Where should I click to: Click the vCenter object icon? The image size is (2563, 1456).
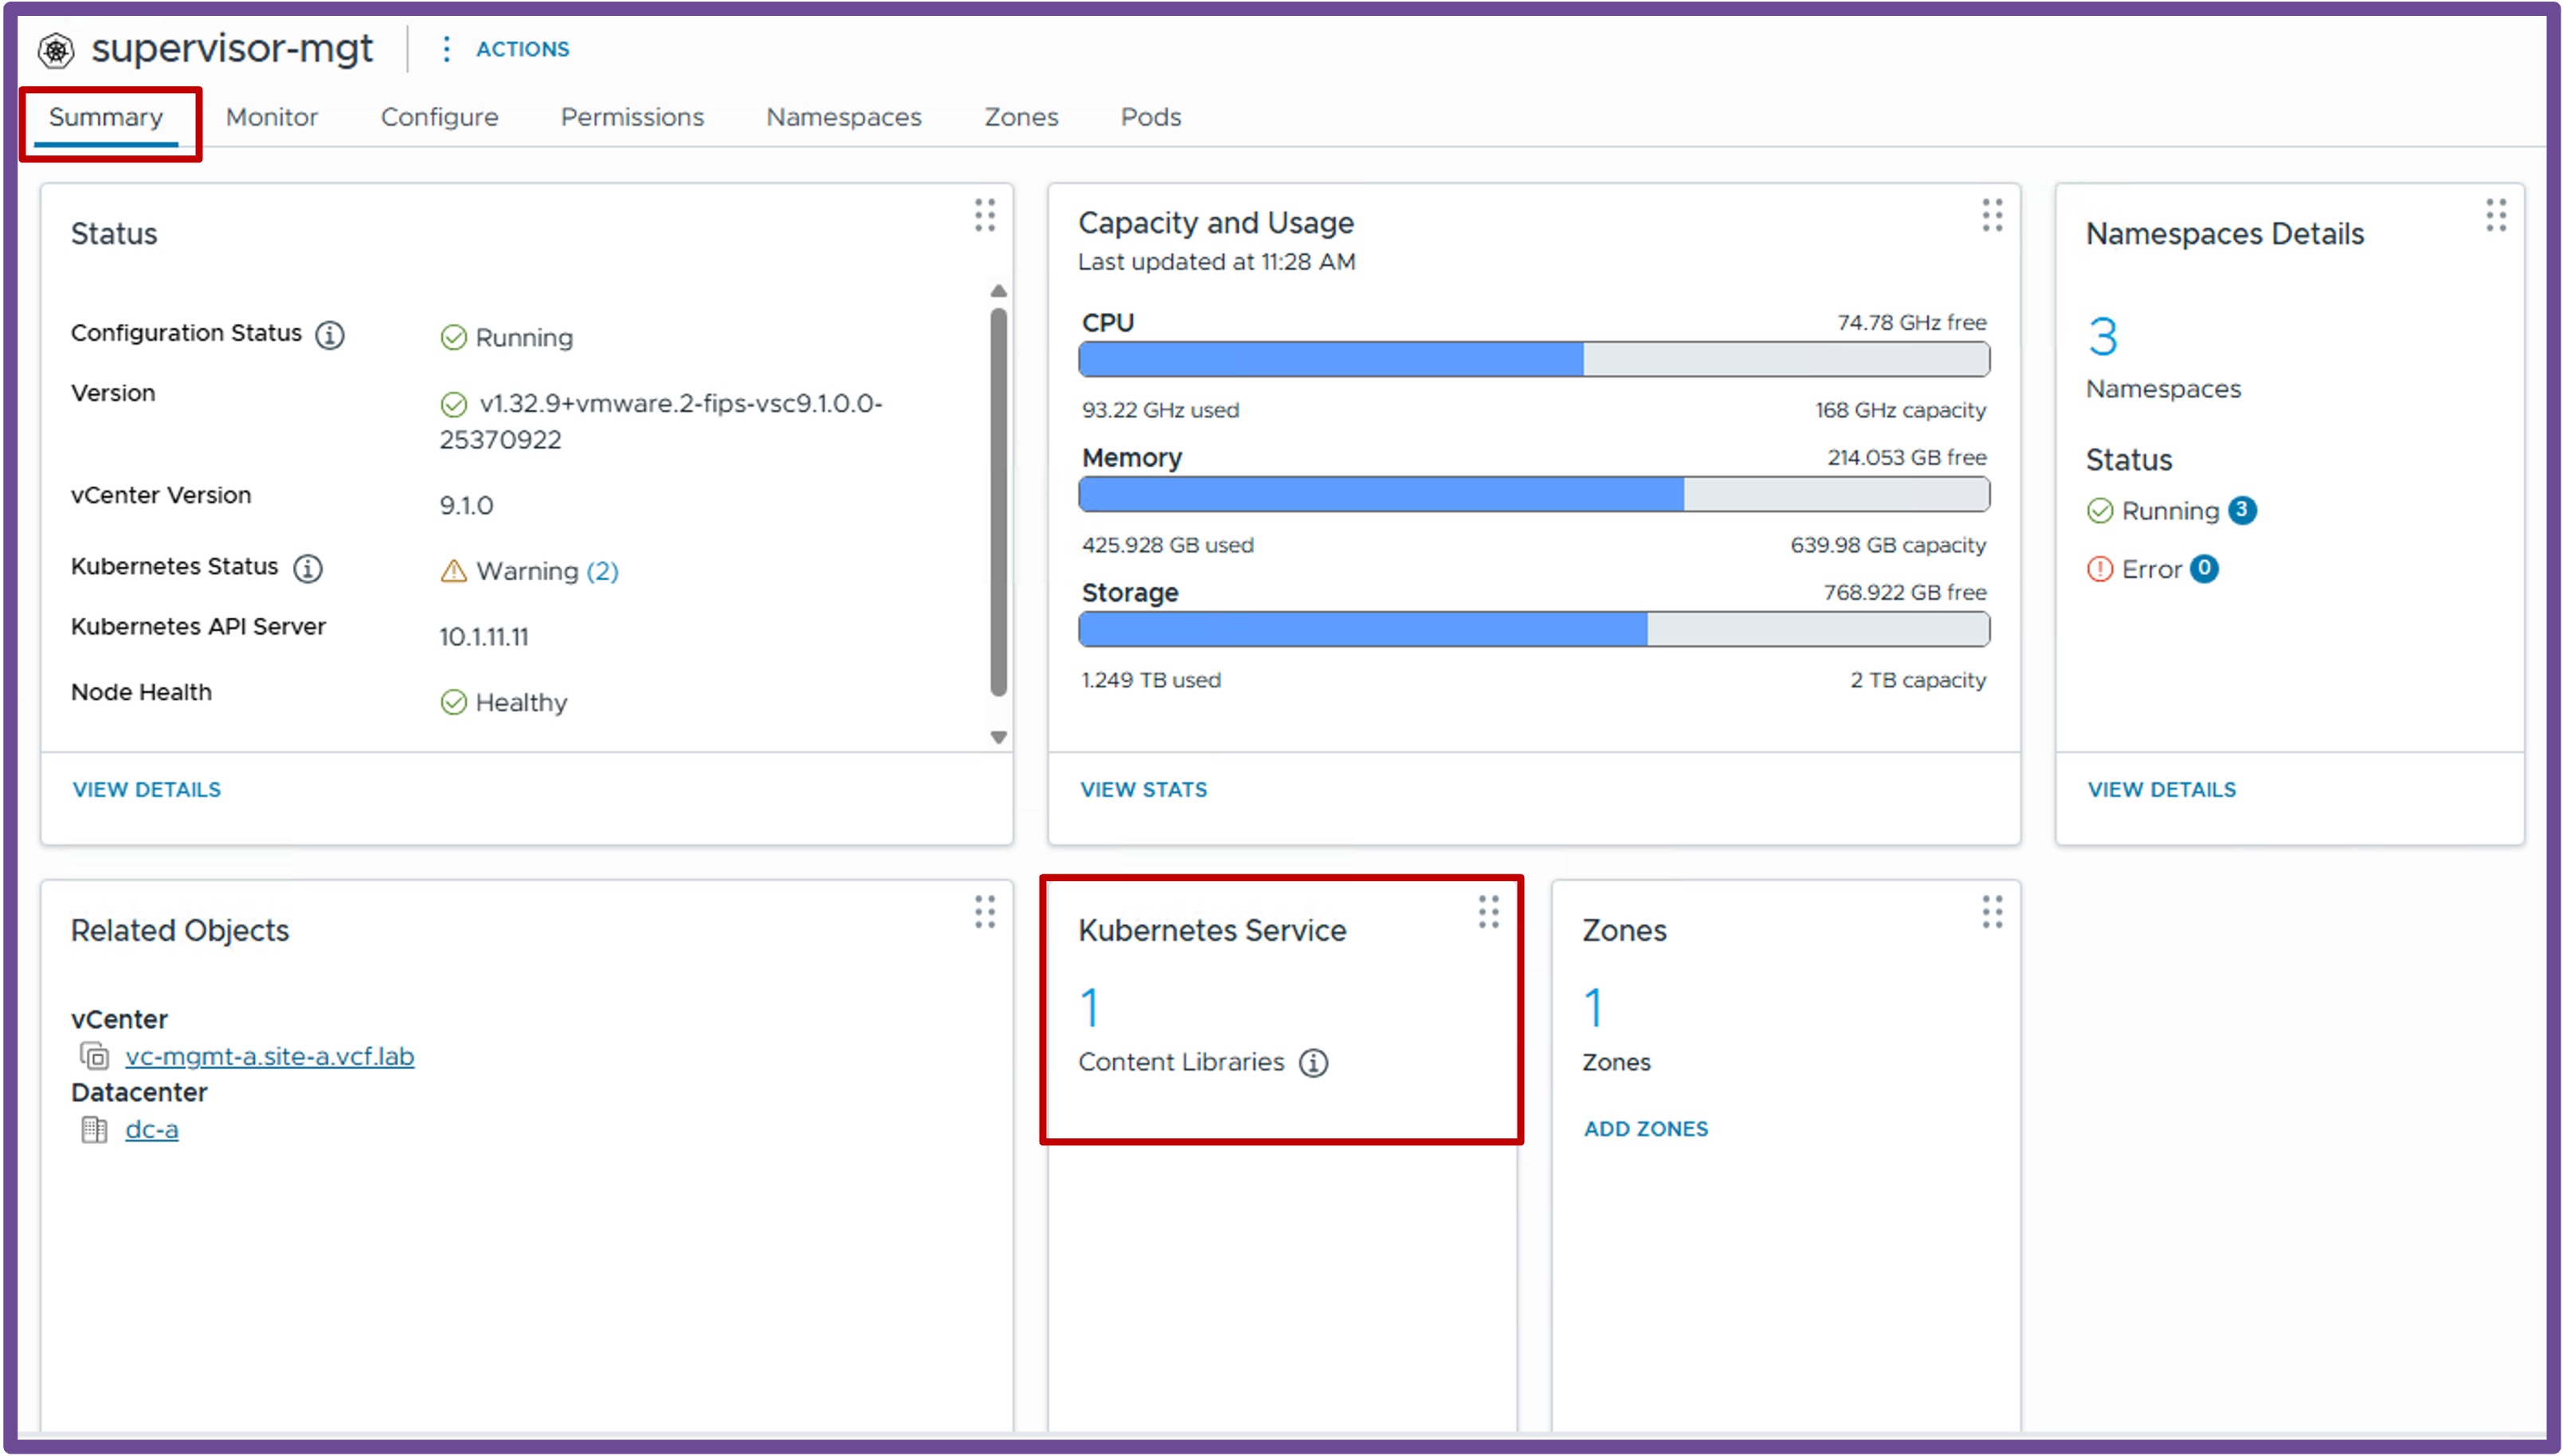tap(94, 1056)
